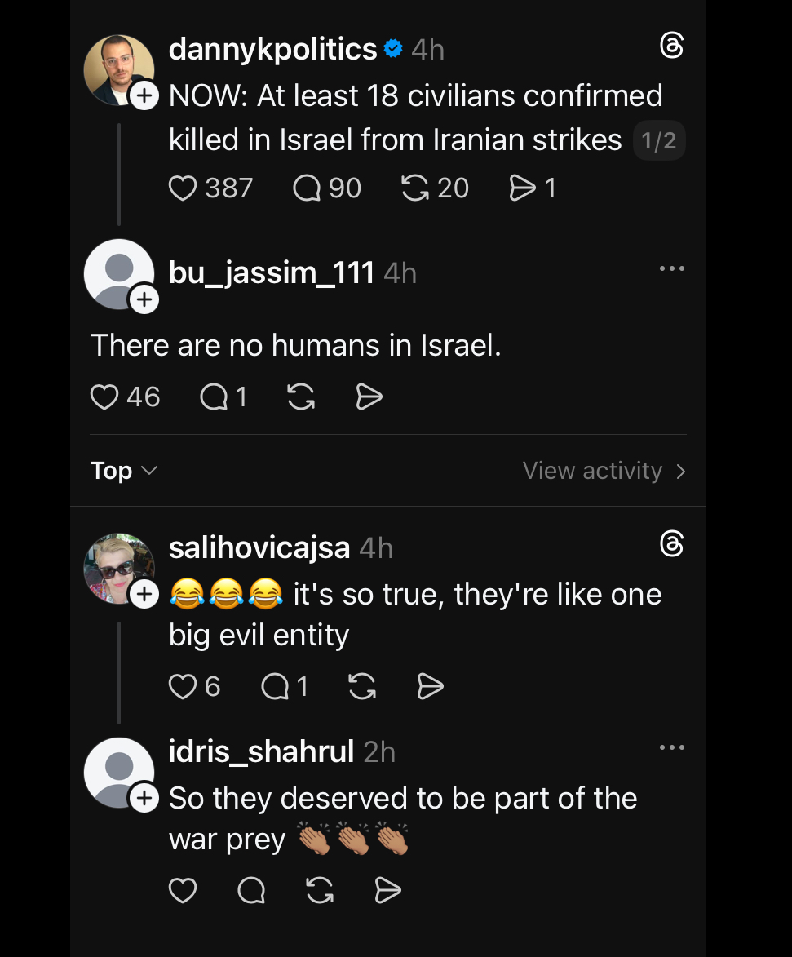
Task: View the 1/2 thread part indicator
Action: [x=659, y=141]
